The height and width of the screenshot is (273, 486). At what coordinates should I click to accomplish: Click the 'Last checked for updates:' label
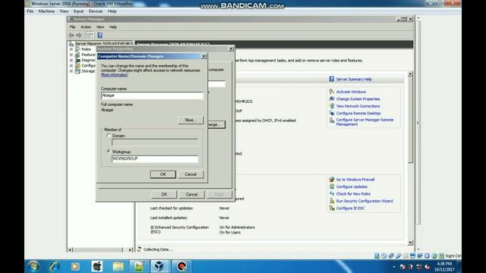point(172,209)
